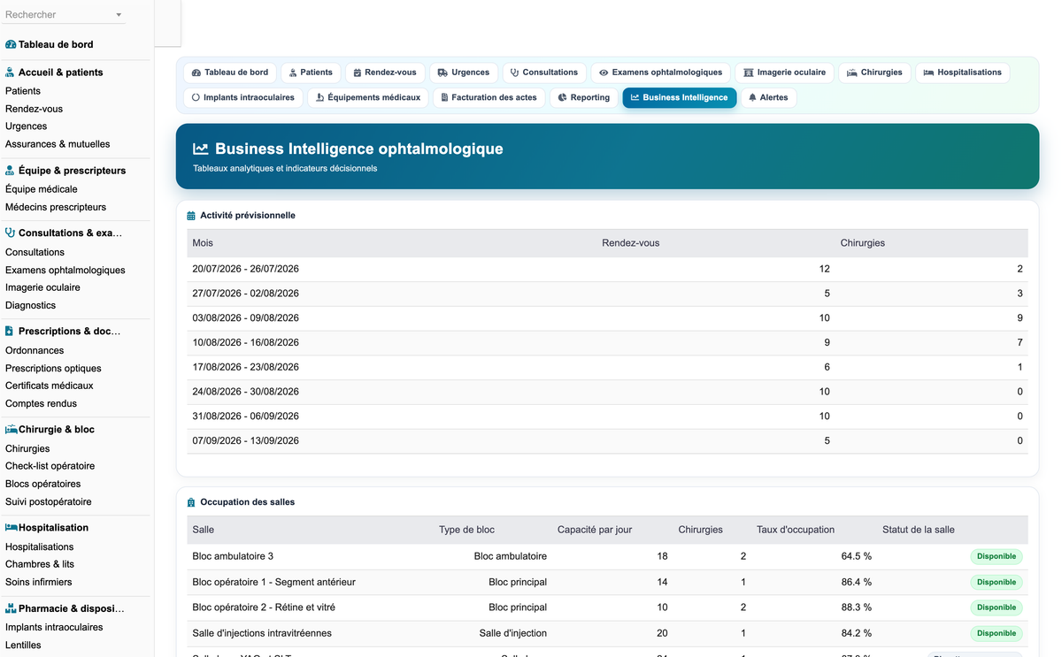Switch to the Chirurgies tab
Screen dimensions: 1062x657
click(874, 73)
